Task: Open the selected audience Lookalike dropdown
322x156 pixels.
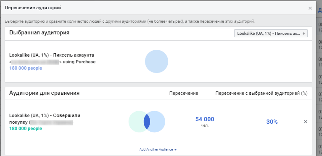Action: pos(271,33)
